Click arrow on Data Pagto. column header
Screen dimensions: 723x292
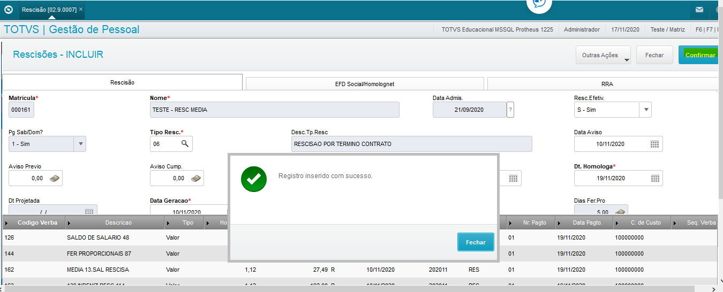point(560,222)
